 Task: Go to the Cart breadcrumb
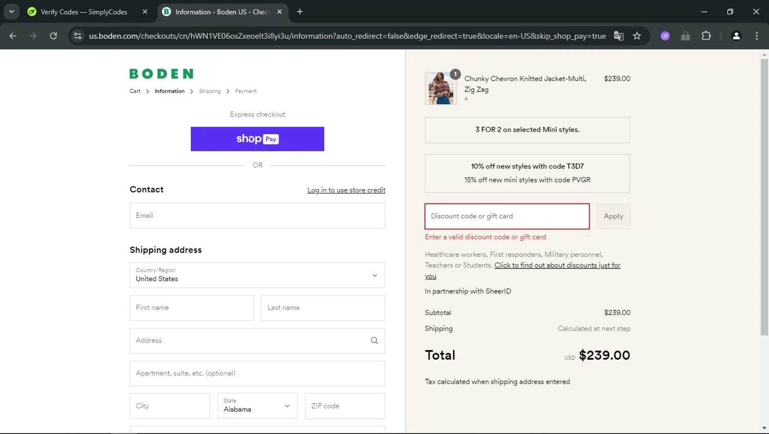135,91
